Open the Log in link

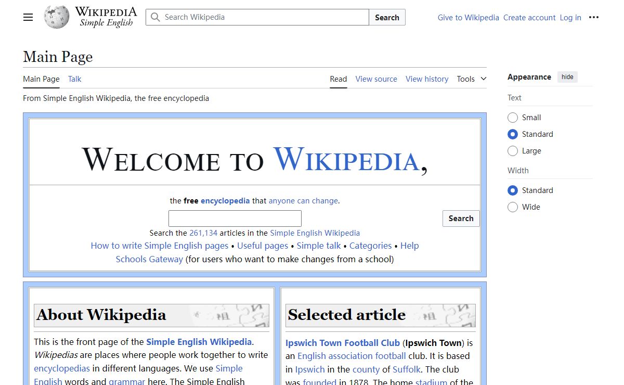pyautogui.click(x=570, y=17)
